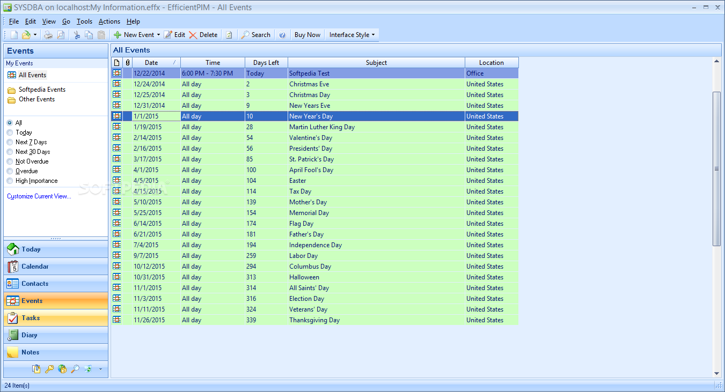Click the Edit toolbar button
725x392 pixels.
coord(174,35)
